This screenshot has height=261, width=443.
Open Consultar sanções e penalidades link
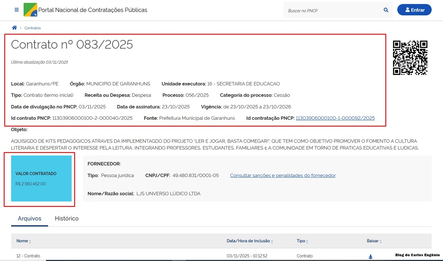(283, 175)
